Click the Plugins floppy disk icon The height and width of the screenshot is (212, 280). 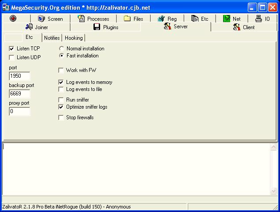[x=97, y=27]
